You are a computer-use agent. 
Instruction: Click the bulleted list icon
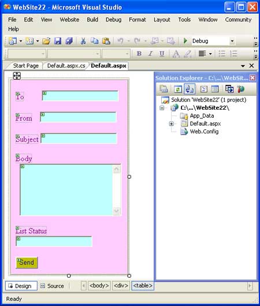click(222, 53)
